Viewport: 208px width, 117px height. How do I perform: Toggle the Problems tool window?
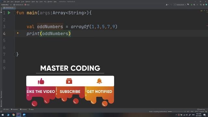[x=14, y=110]
